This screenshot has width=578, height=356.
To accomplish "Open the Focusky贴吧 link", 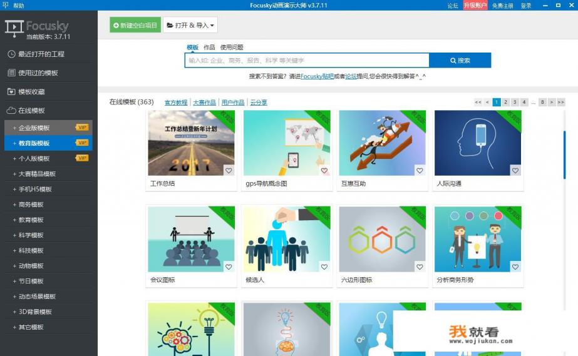I will click(x=317, y=76).
